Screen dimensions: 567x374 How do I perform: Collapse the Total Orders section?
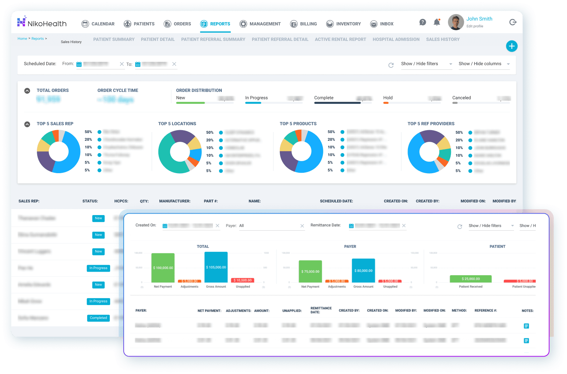pyautogui.click(x=27, y=91)
